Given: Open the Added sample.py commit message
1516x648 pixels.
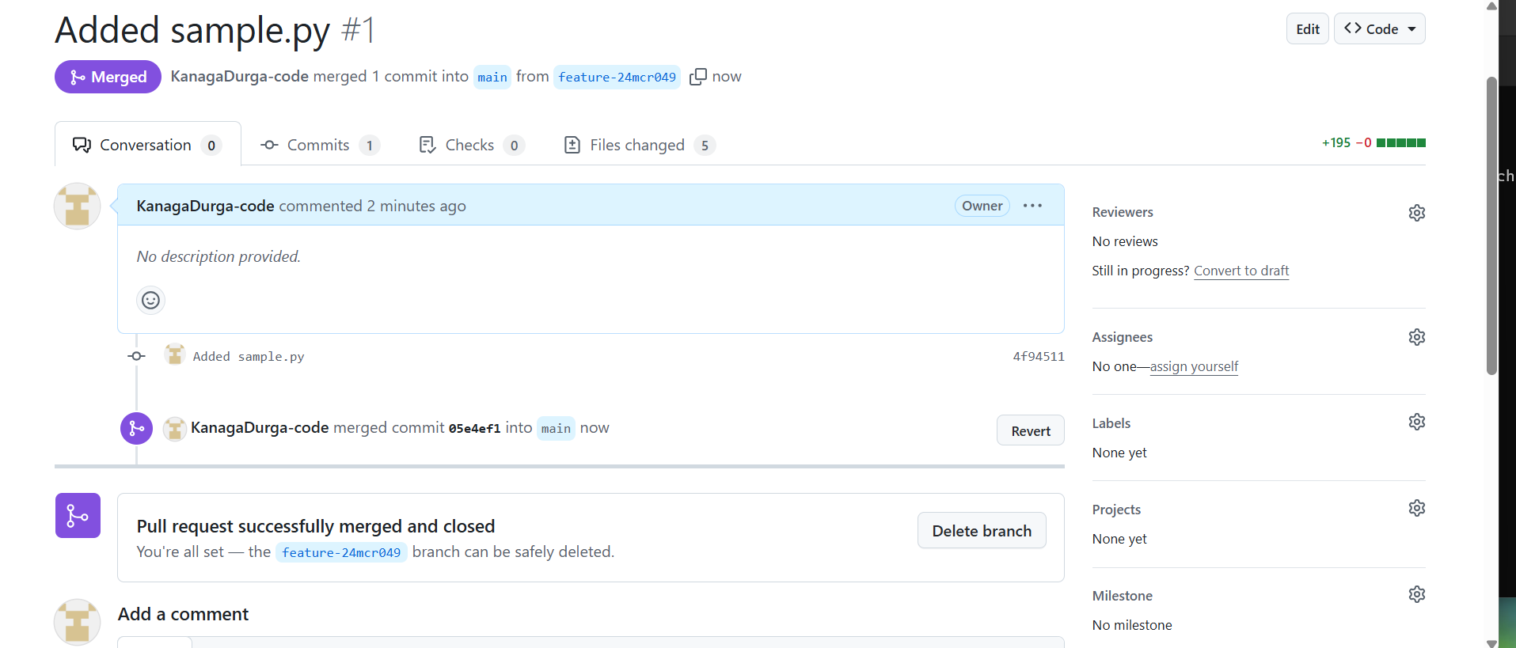Looking at the screenshot, I should [x=249, y=357].
